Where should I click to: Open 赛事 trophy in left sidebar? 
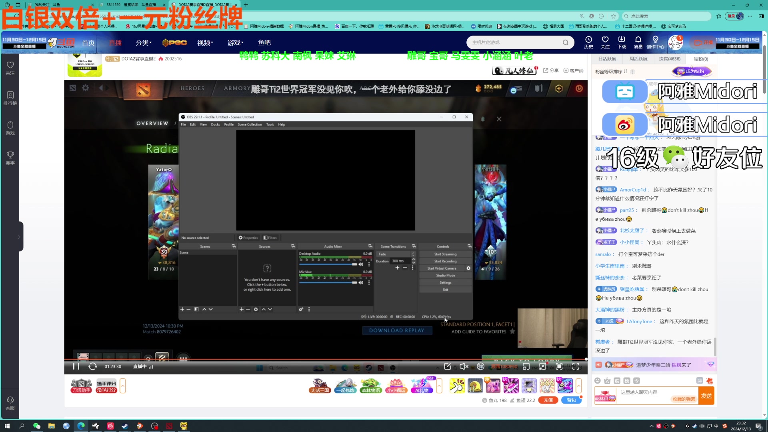coord(10,158)
